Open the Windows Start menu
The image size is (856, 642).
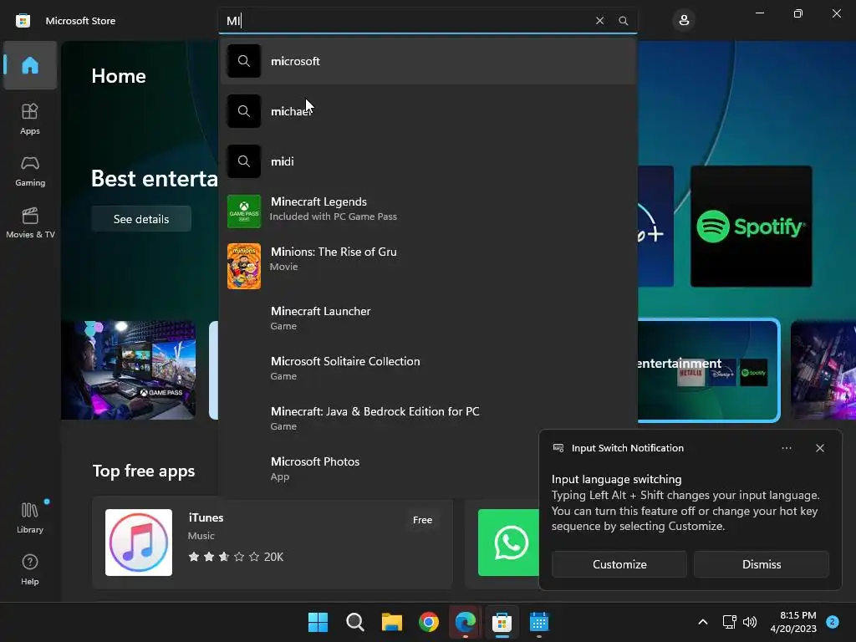[x=318, y=622]
